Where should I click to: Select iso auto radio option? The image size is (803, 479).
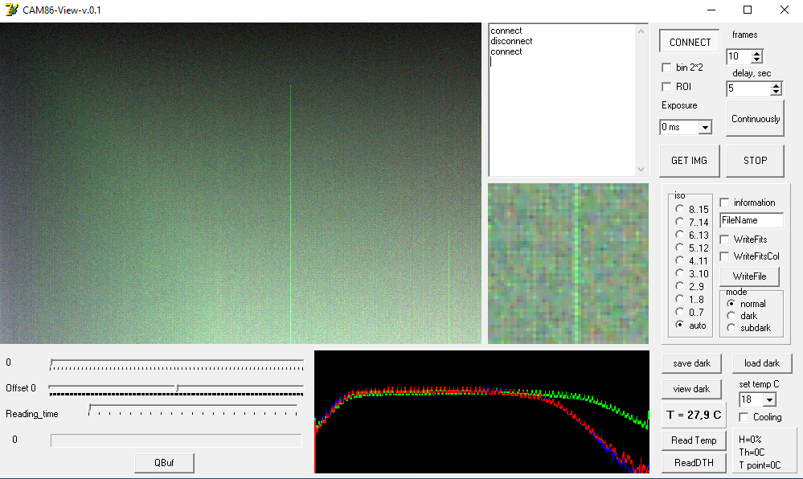[679, 324]
